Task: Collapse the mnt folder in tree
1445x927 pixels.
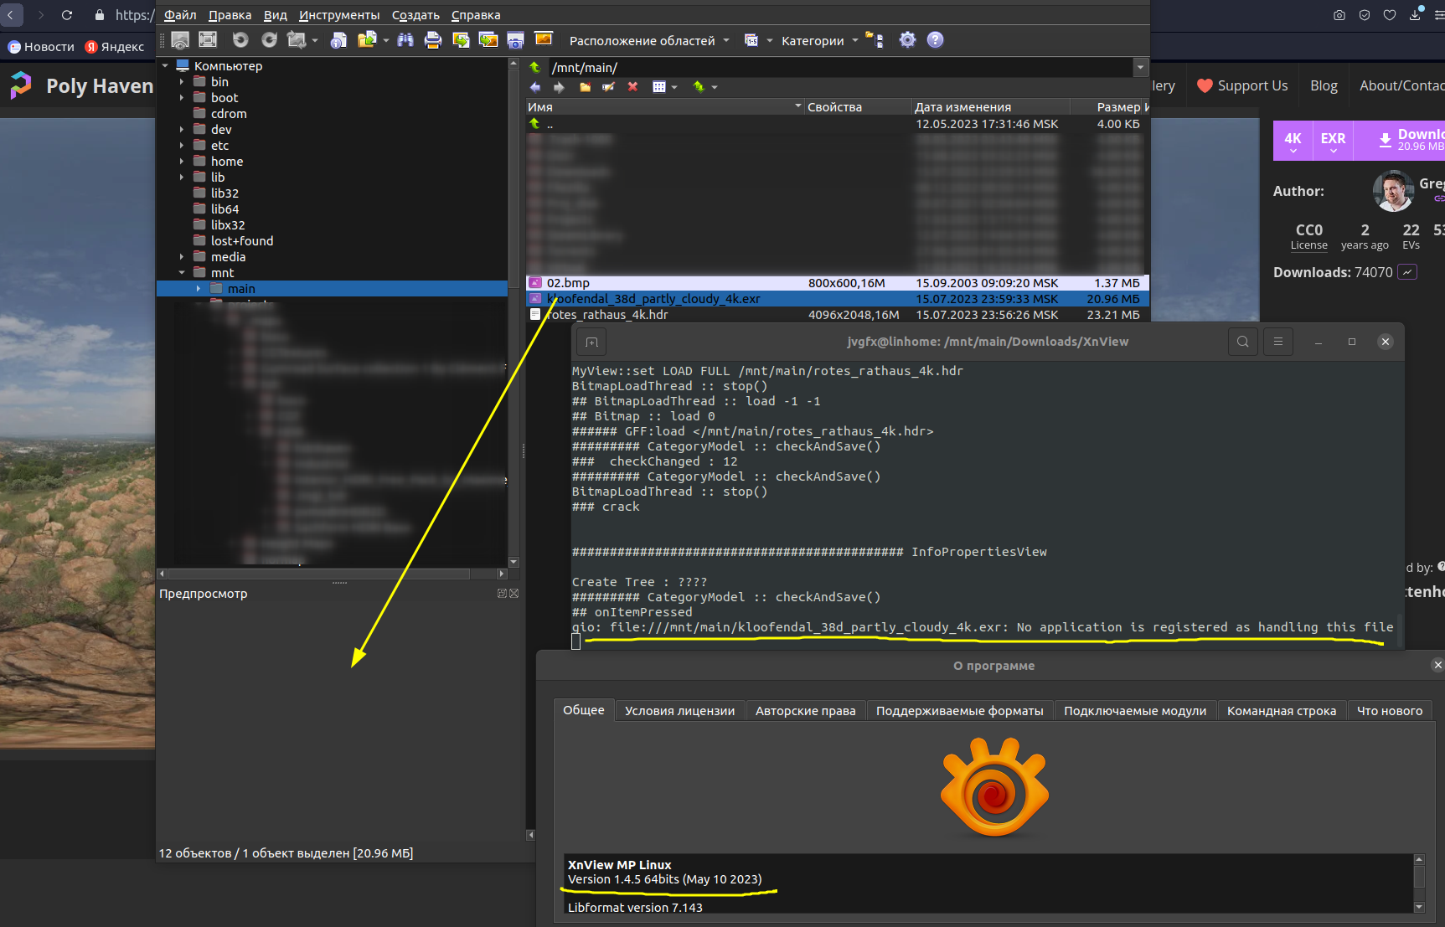Action: 182,273
